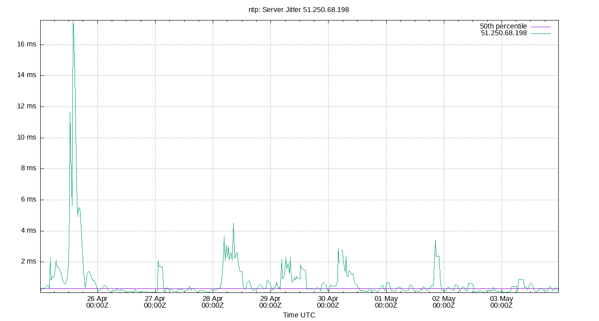599x321 pixels.
Task: Click the '28 Apr 00:00Z' x-axis label
Action: tap(213, 302)
